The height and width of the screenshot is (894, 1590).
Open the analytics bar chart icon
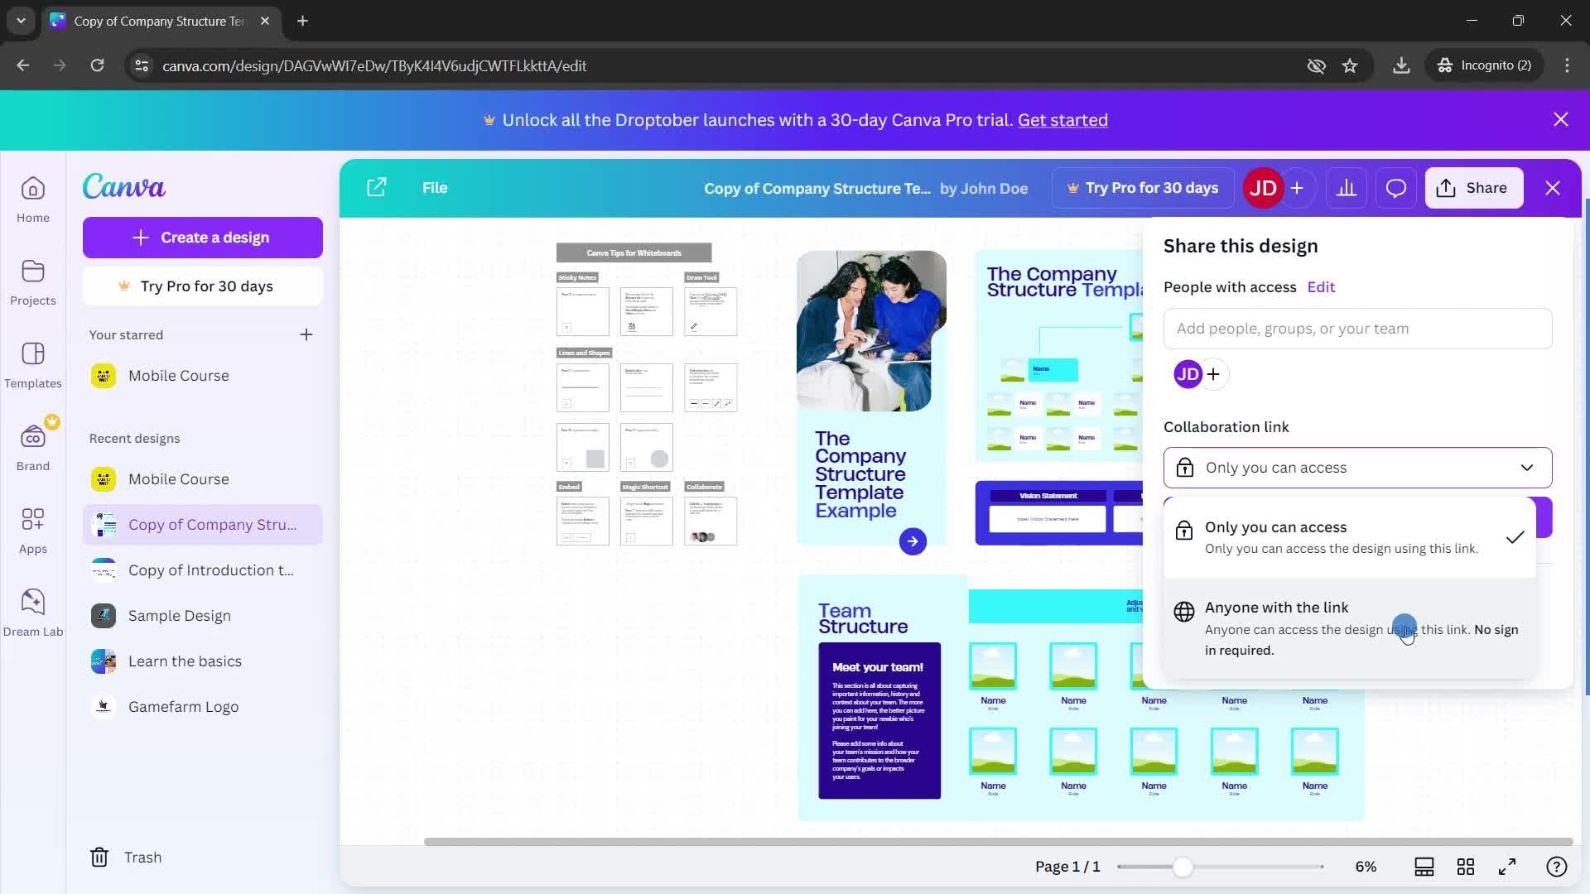pos(1347,188)
